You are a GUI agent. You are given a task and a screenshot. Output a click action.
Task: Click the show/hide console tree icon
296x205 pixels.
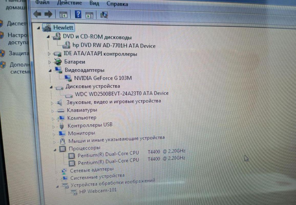click(63, 15)
